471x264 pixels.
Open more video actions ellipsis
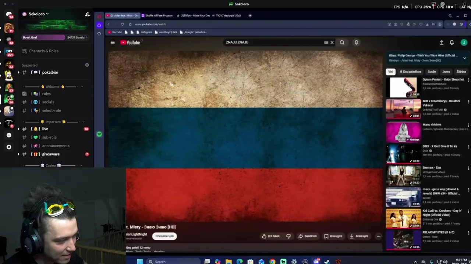tap(378, 236)
